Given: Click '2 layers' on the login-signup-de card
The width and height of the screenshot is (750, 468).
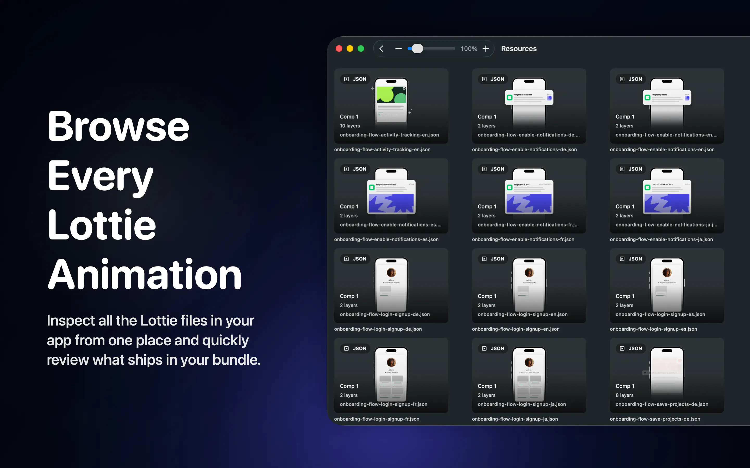Looking at the screenshot, I should point(349,305).
